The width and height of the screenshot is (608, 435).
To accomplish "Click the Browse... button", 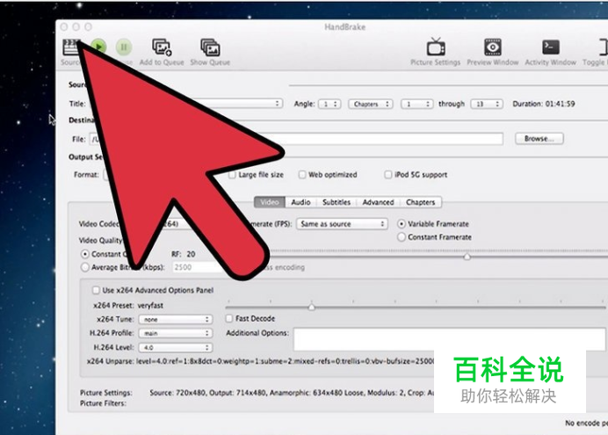I will pos(539,139).
